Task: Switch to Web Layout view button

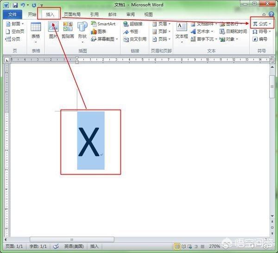Action: (190, 247)
